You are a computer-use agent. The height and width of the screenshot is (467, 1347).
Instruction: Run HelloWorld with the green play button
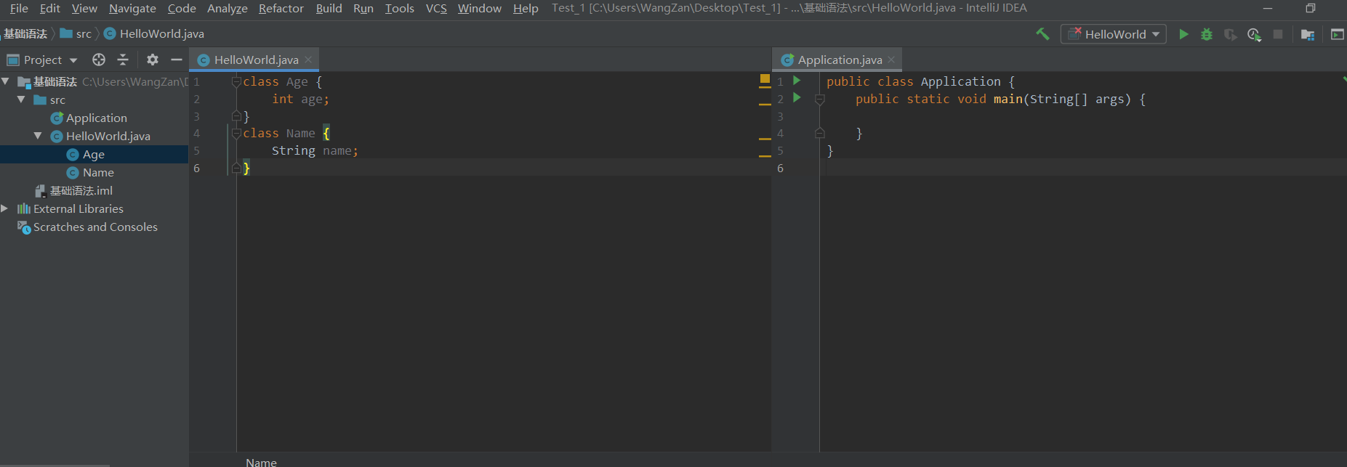point(1183,34)
